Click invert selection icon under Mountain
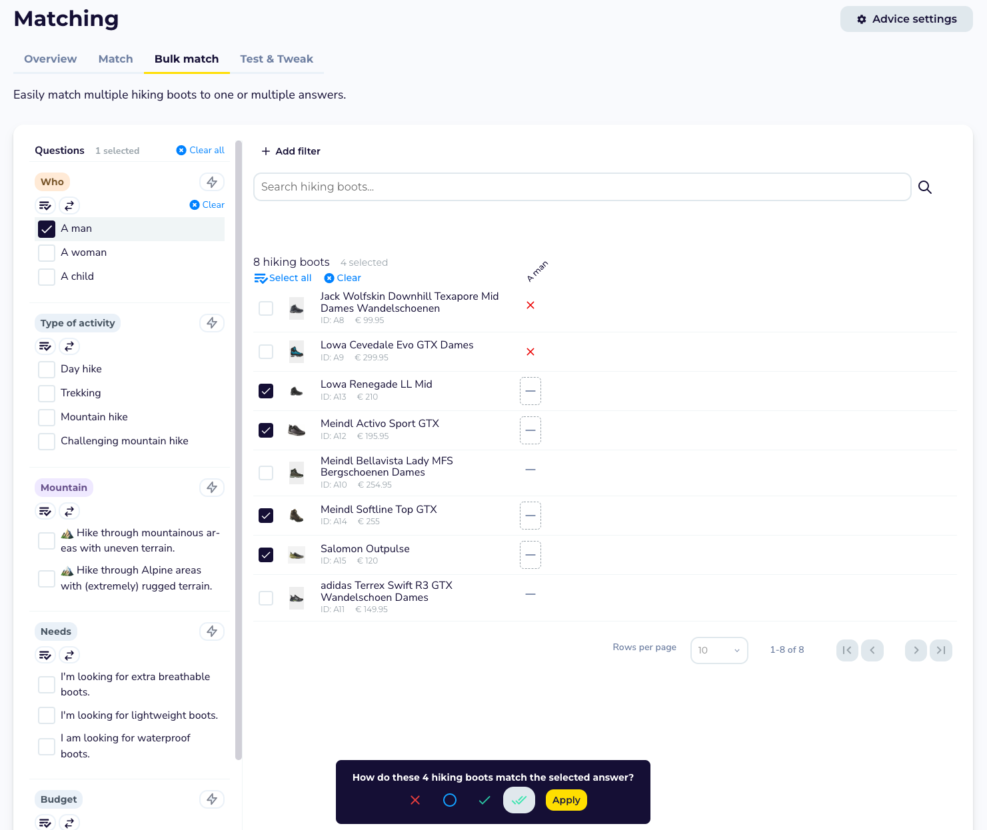 [69, 511]
